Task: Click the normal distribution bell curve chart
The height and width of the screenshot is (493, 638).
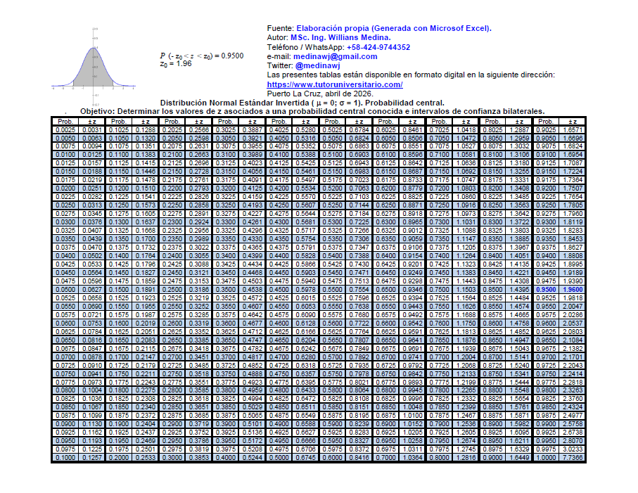Action: click(x=93, y=66)
